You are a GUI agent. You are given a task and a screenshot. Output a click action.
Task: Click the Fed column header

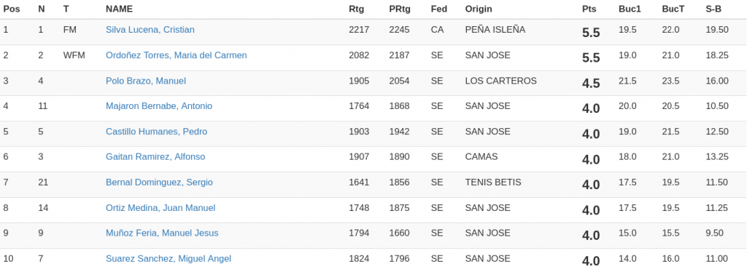pyautogui.click(x=438, y=9)
